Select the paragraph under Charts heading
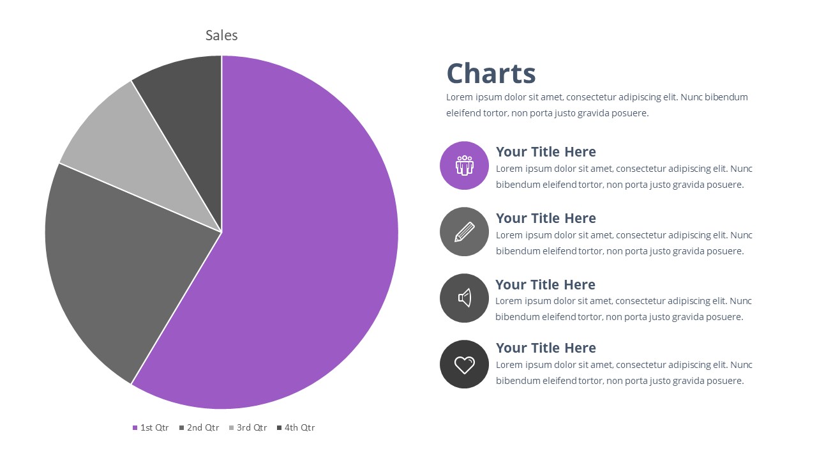The image size is (817, 460). pos(597,105)
